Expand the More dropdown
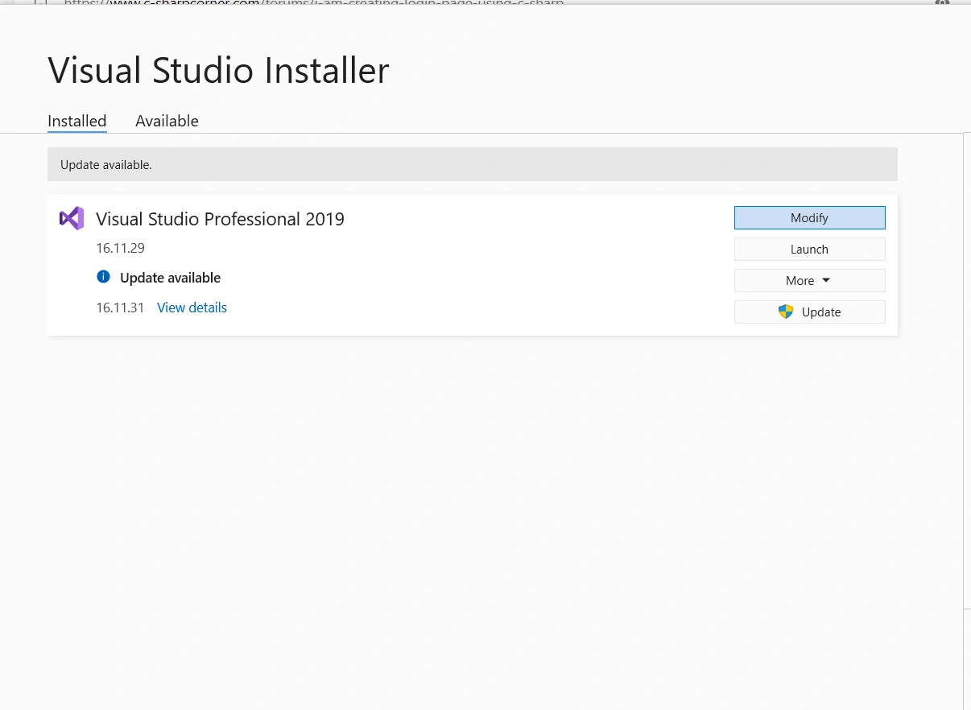This screenshot has width=971, height=710. click(x=809, y=280)
